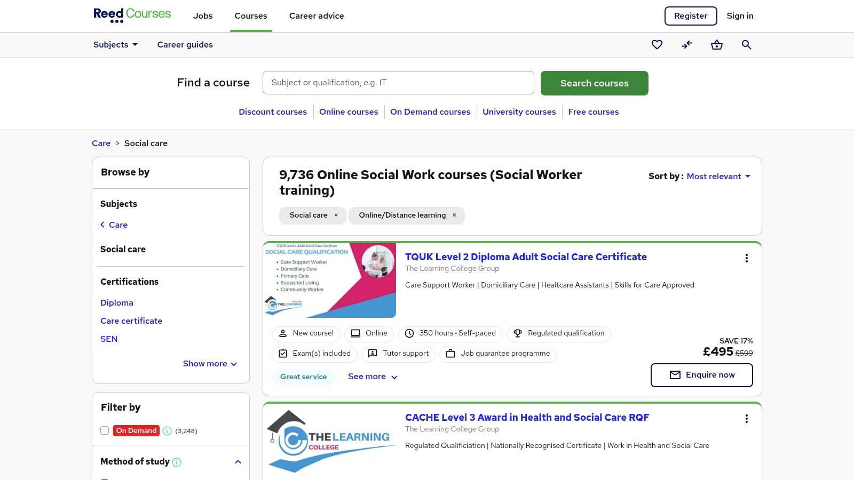Open the Career advice tab
Viewport: 854px width, 480px height.
point(317,16)
